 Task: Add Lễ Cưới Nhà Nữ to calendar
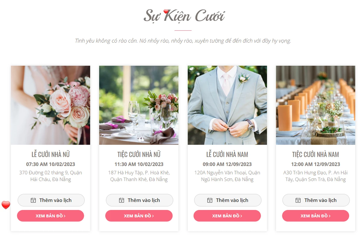[51, 200]
